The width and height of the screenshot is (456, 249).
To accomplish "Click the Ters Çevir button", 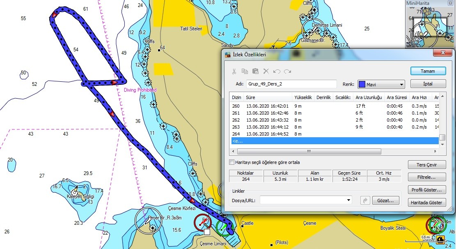I will pos(426,164).
